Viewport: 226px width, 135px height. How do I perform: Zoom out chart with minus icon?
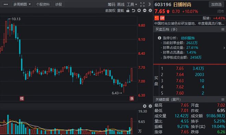click(x=145, y=10)
